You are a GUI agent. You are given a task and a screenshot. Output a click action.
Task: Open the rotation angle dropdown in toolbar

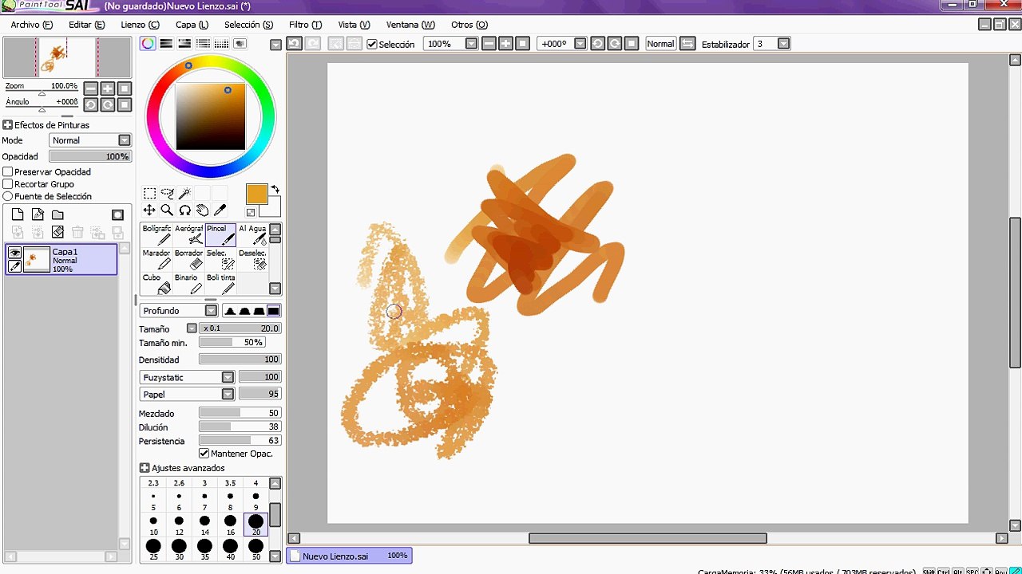580,44
